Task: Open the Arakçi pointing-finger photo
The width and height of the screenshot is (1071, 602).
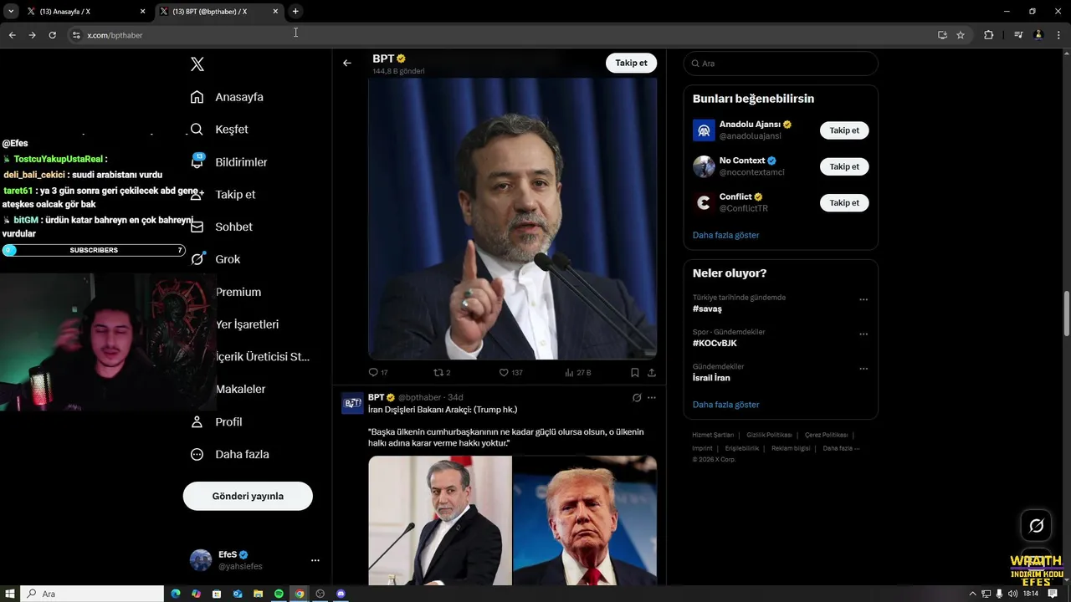Action: (512, 218)
